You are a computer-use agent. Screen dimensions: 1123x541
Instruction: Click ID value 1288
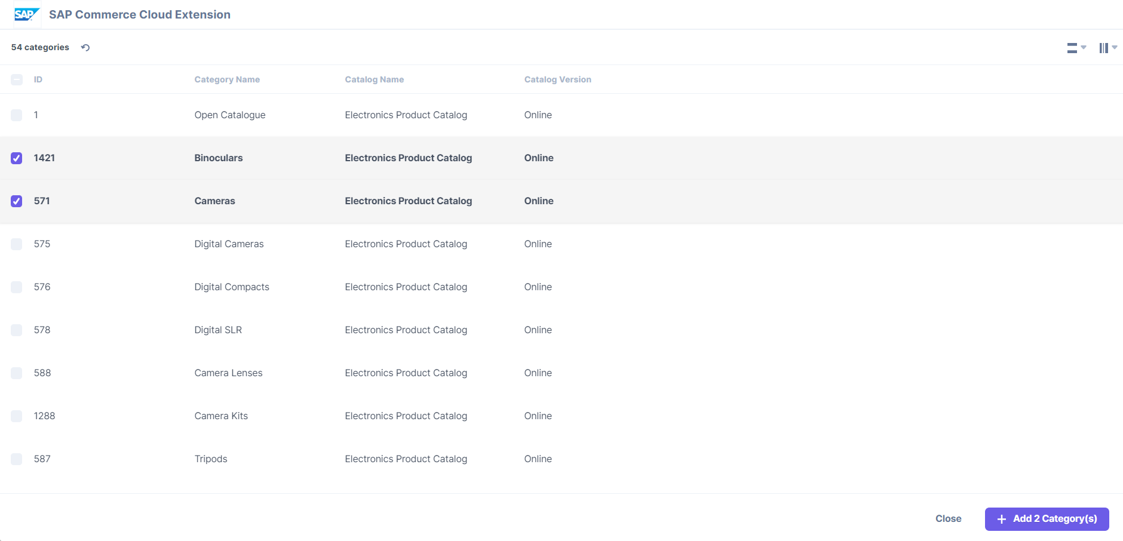pos(44,416)
